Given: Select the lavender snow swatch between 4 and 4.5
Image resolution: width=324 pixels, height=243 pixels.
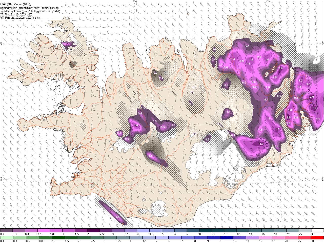Looking at the screenshot, I should click(x=143, y=231).
